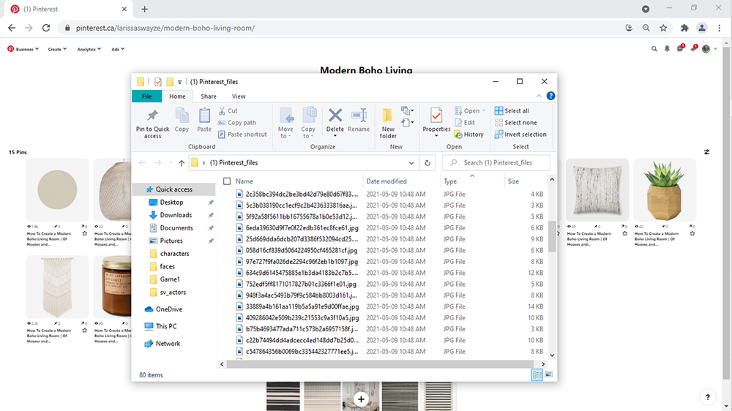The image size is (732, 411).
Task: Click Edit in the Open group
Action: [465, 122]
